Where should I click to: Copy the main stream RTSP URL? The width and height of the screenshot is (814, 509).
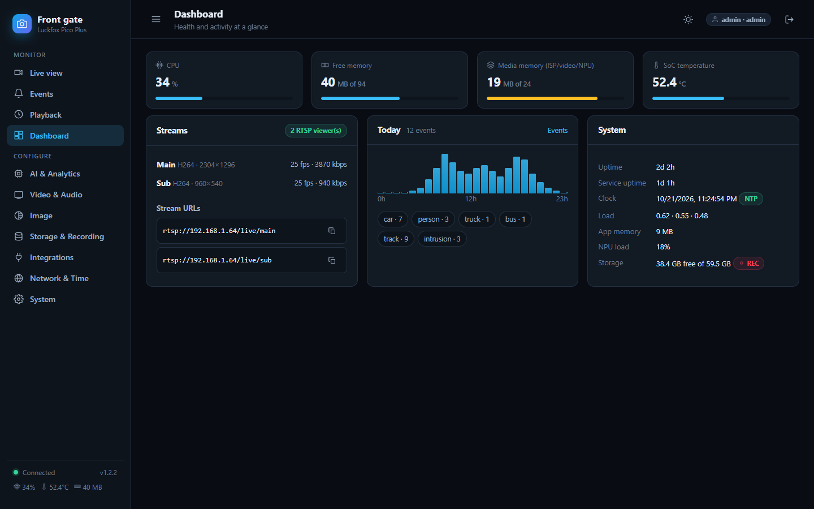pos(332,231)
